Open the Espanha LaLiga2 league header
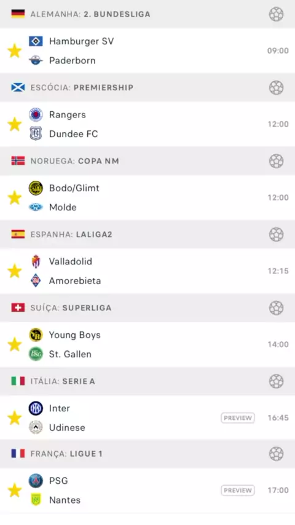Image resolution: width=295 pixels, height=525 pixels. point(147,234)
